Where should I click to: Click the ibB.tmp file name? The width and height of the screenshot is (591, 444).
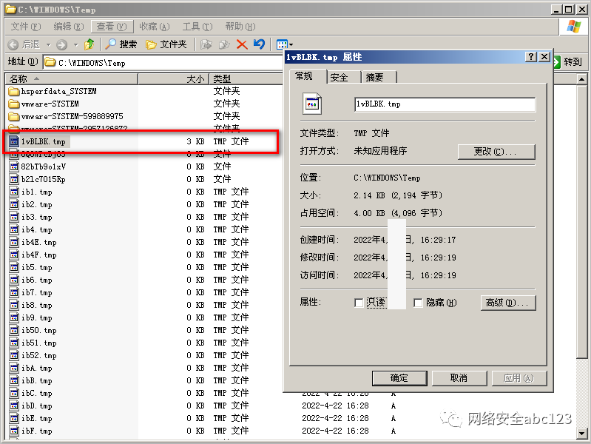[x=36, y=380]
